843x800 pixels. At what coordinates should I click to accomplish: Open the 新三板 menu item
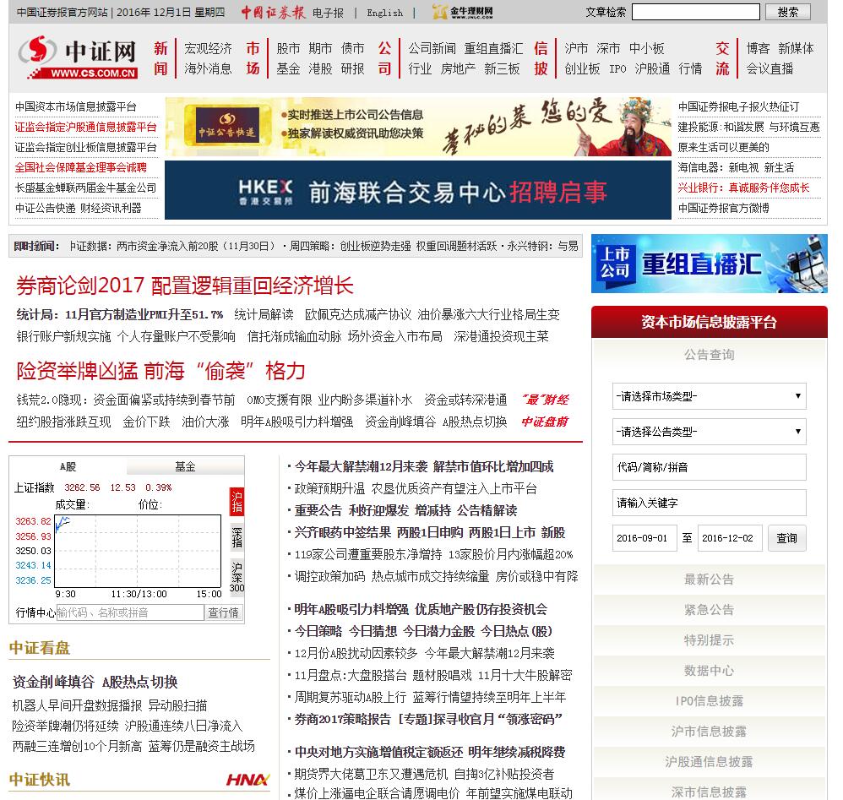point(502,68)
